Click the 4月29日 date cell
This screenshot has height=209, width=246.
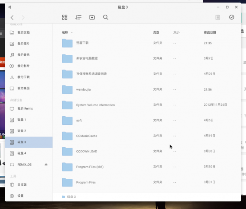pos(209,74)
